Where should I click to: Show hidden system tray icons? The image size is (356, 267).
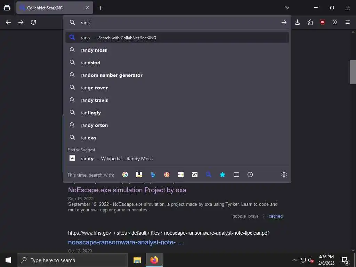tap(294, 260)
